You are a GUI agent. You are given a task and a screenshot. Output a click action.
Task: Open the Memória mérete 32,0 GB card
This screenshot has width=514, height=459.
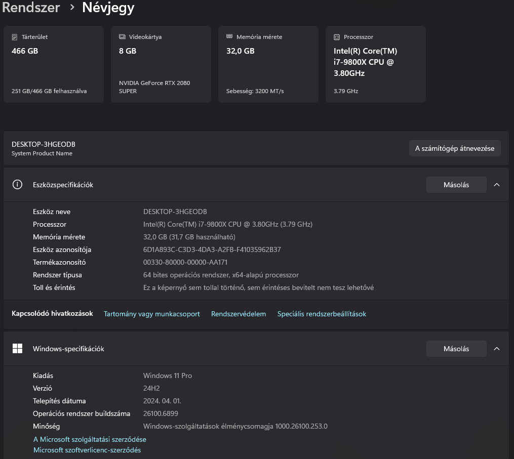click(268, 64)
